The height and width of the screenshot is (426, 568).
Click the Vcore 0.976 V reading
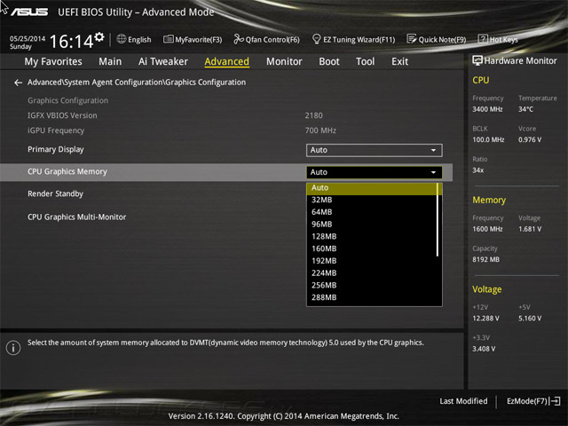click(x=530, y=140)
